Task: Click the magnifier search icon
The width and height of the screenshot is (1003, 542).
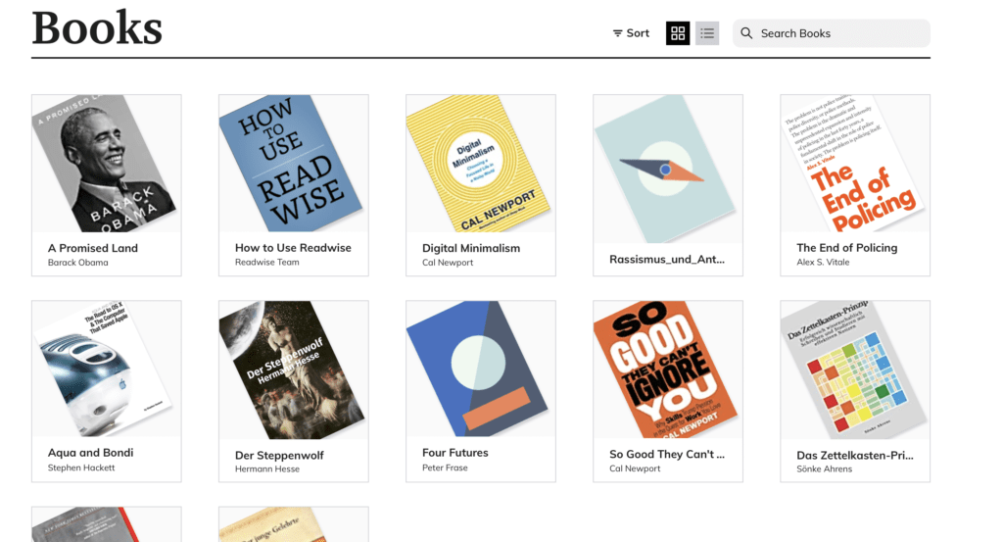Action: click(746, 33)
